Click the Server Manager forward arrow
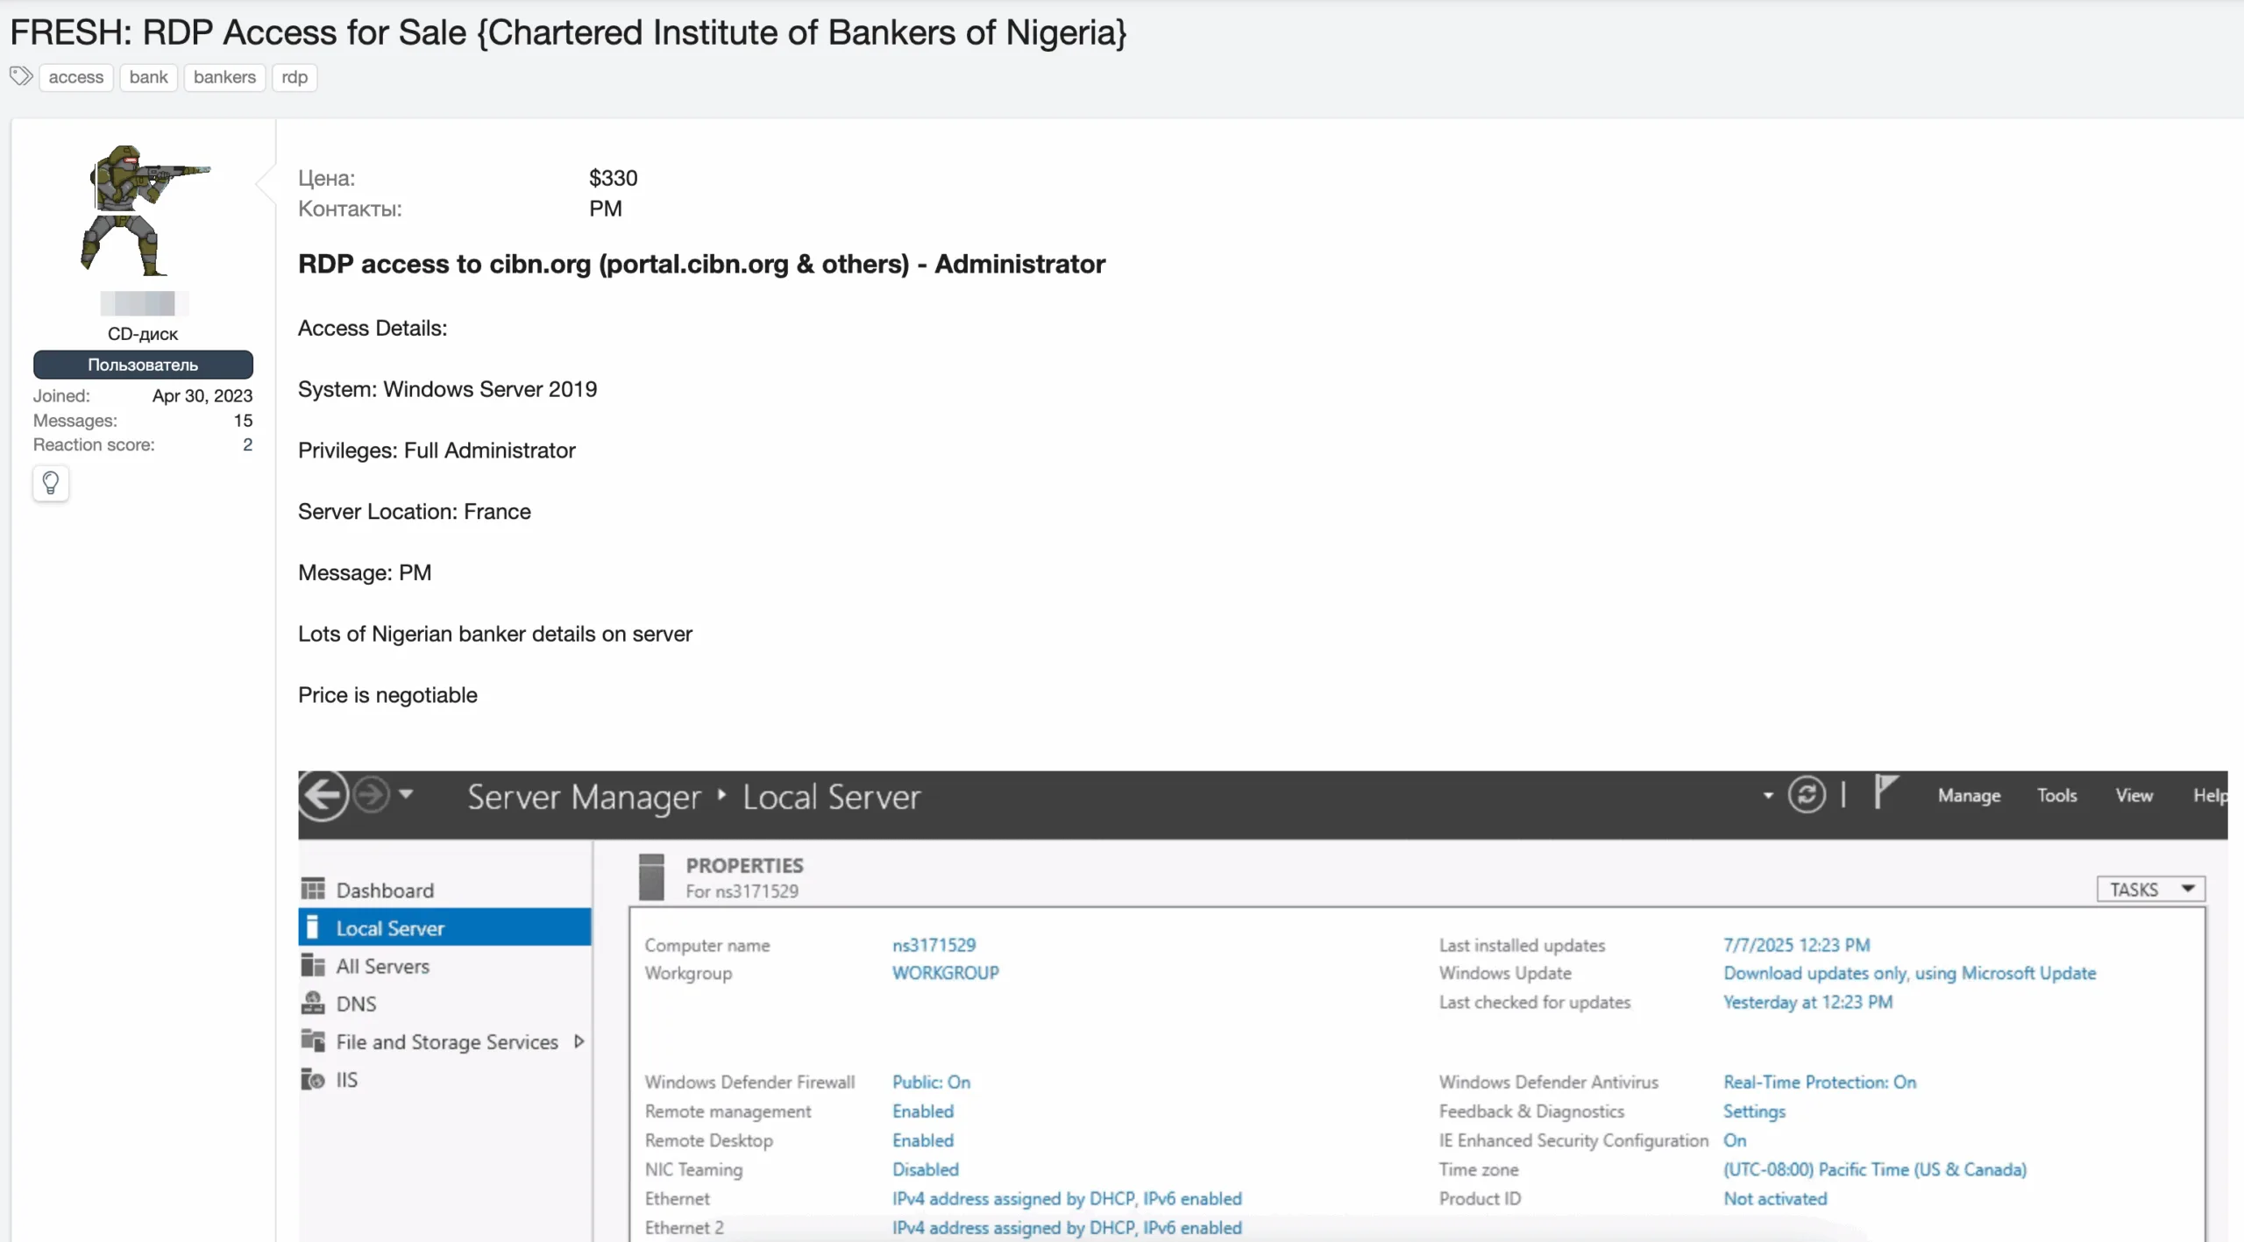This screenshot has width=2244, height=1242. [x=371, y=795]
